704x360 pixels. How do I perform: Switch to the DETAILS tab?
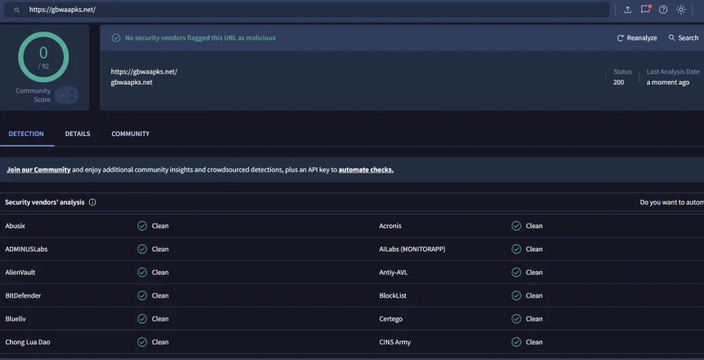pos(78,134)
